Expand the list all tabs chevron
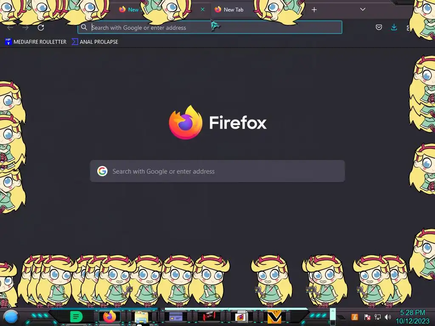Screen dimensions: 435x326 pos(363,9)
